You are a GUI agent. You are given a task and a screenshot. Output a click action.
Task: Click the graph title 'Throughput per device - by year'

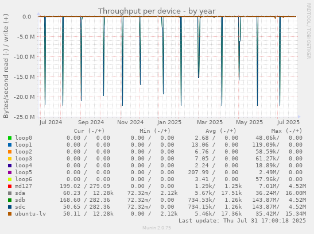click(157, 11)
